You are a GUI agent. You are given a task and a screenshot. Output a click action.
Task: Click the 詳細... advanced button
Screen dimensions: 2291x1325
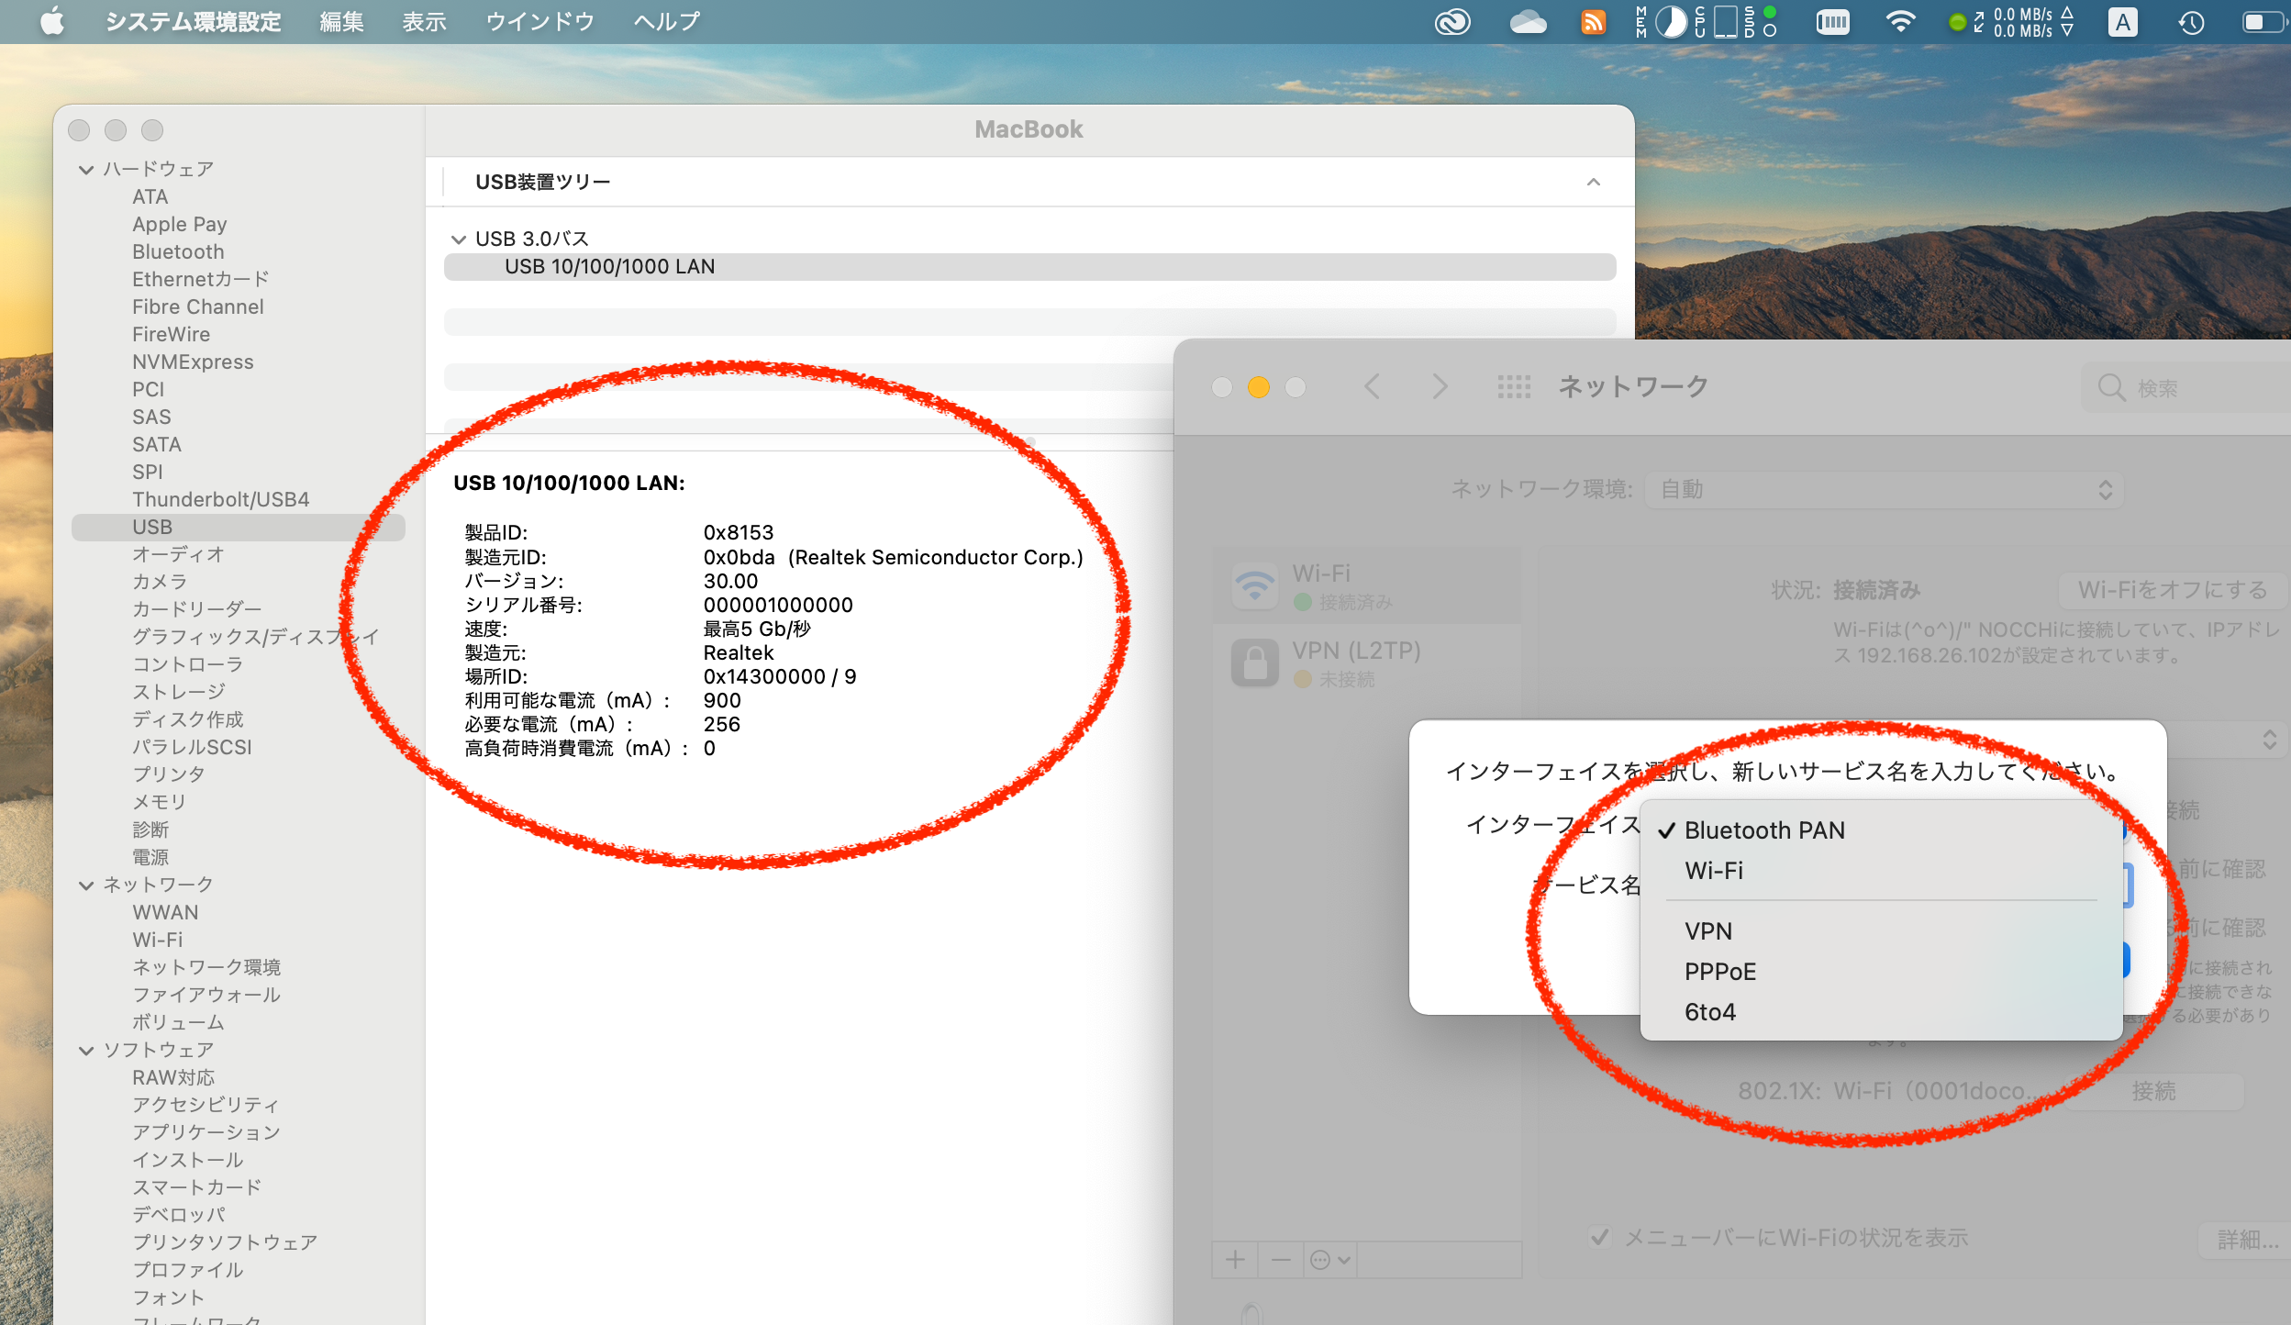[x=2246, y=1240]
